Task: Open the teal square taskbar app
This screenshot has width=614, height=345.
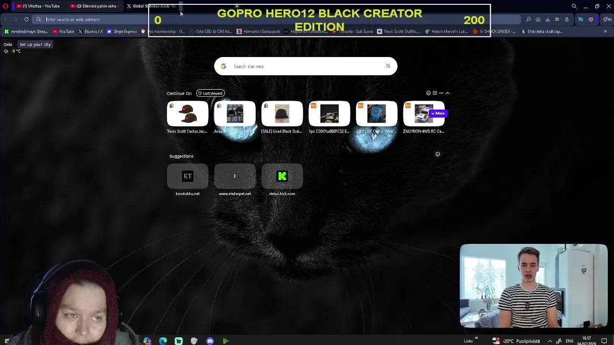Action: (x=178, y=341)
